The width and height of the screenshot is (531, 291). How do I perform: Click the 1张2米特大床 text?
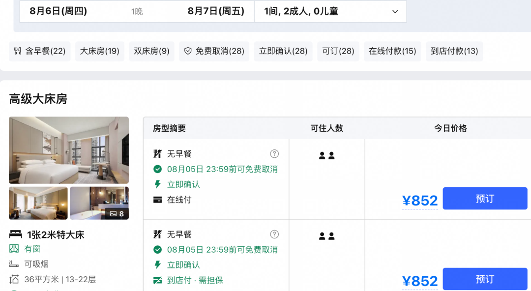[x=56, y=235]
